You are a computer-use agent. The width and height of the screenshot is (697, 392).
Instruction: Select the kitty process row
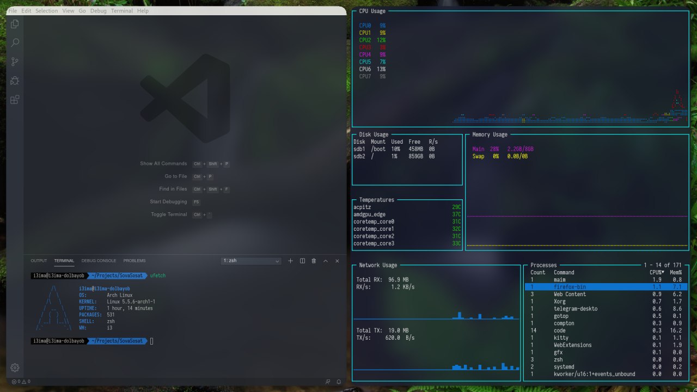coord(607,338)
